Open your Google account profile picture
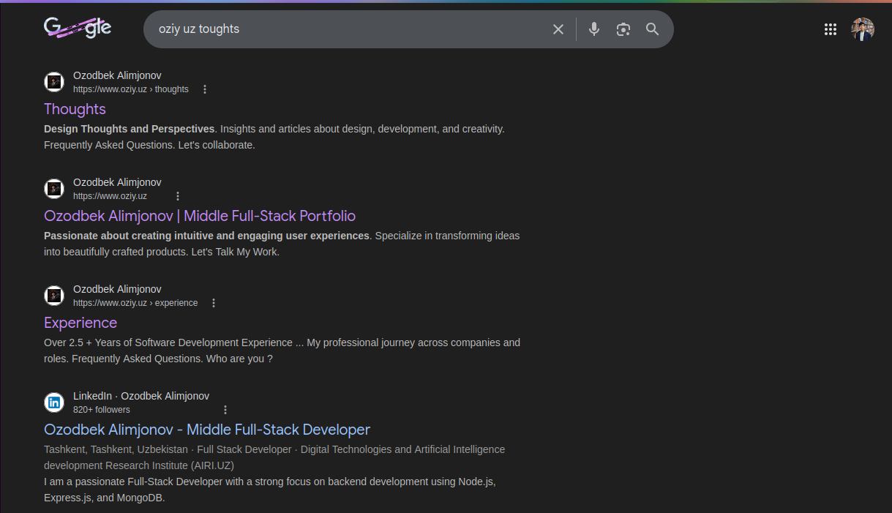The image size is (892, 513). 863,29
